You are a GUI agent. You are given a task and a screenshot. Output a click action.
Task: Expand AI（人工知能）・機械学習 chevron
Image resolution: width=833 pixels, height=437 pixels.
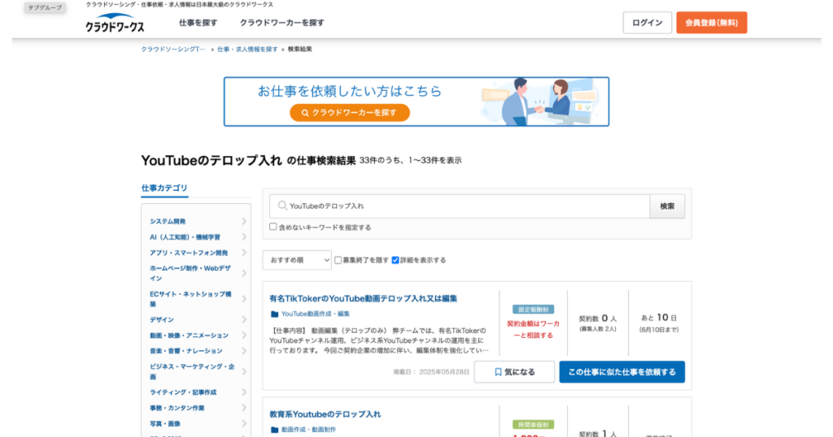pyautogui.click(x=244, y=237)
